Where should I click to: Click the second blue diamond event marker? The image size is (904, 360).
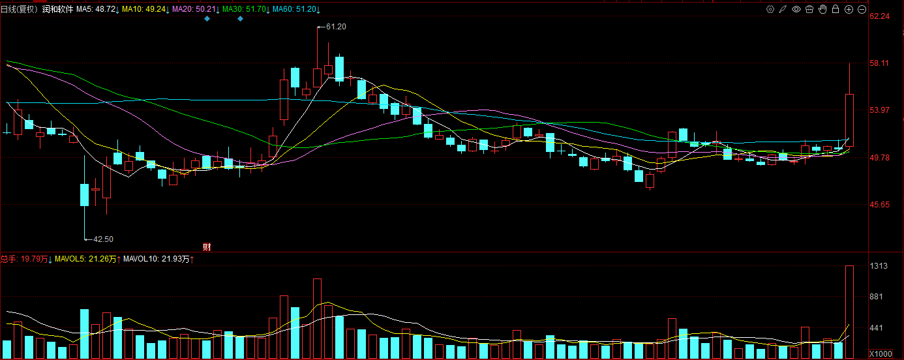coord(240,18)
